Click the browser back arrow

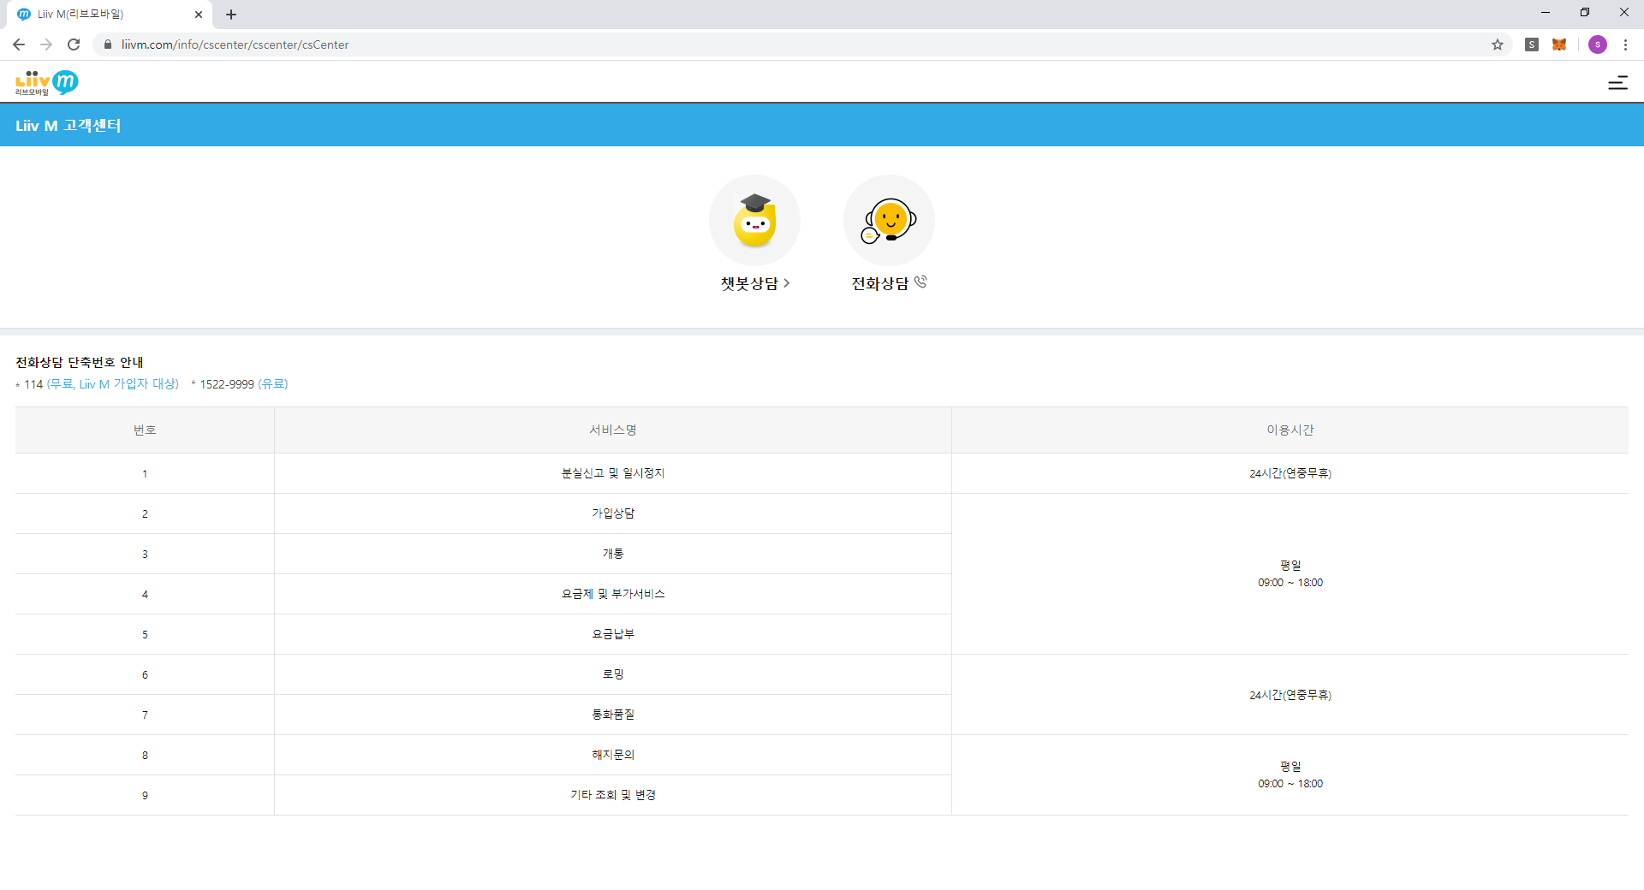click(19, 44)
